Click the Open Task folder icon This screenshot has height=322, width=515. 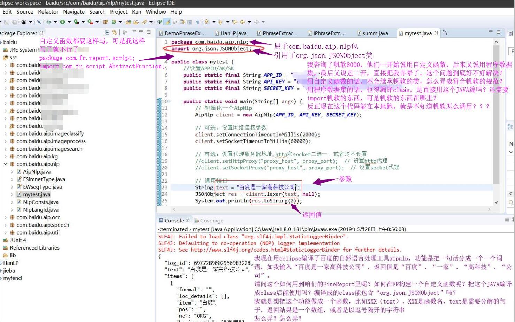point(136,22)
